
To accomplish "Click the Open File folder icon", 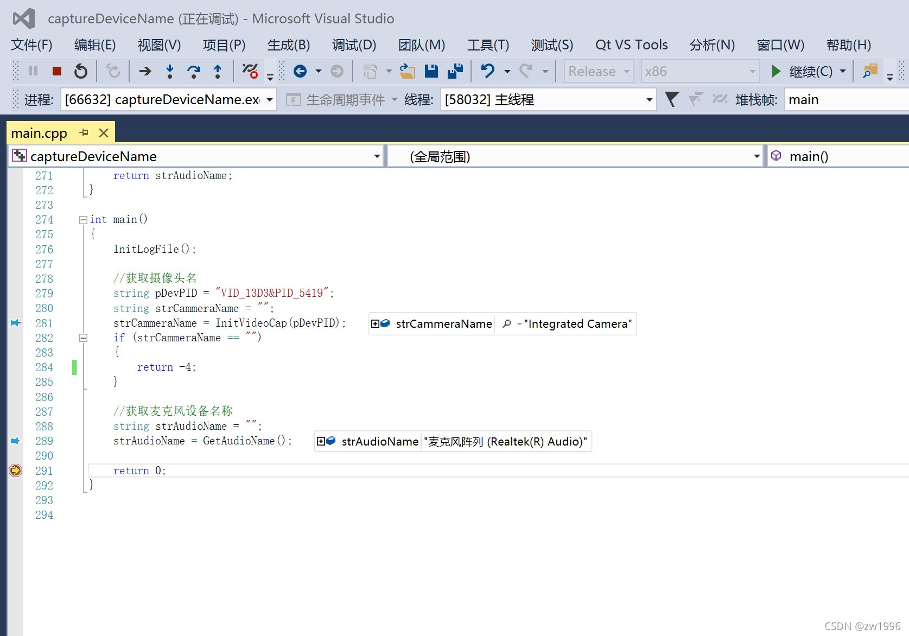I will (407, 71).
